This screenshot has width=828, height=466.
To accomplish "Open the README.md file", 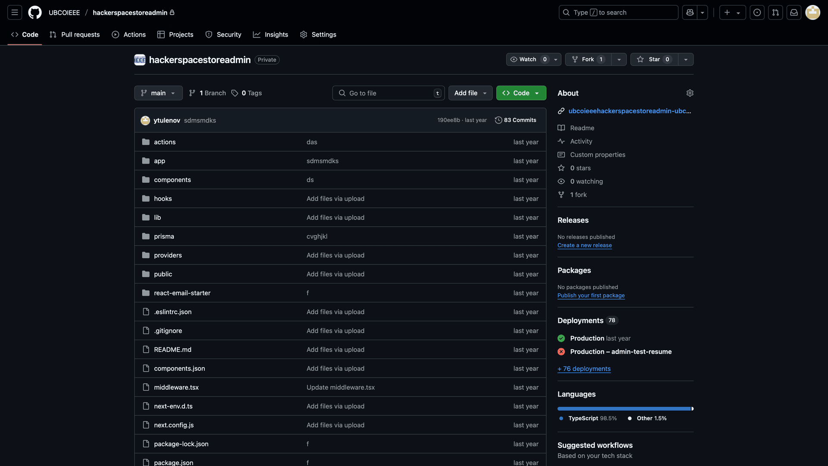I will (x=172, y=350).
